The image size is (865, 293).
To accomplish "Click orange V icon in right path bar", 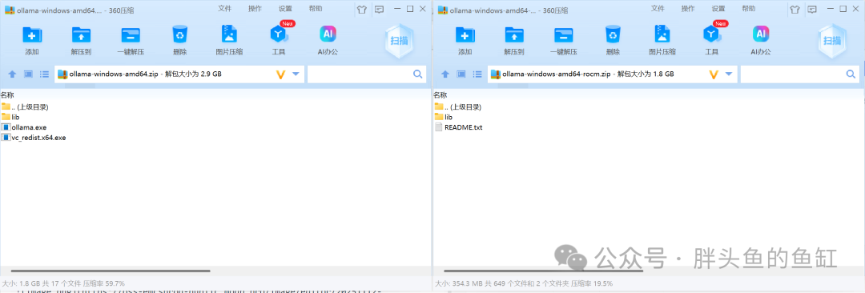I will click(x=714, y=74).
